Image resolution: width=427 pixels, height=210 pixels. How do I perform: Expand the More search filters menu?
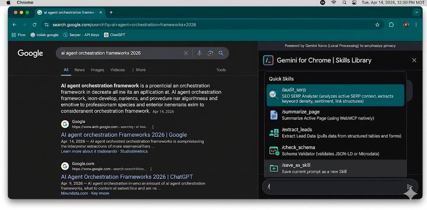pyautogui.click(x=138, y=70)
